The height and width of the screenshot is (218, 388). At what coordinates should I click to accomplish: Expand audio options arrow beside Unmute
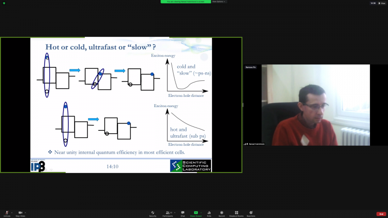click(12, 212)
